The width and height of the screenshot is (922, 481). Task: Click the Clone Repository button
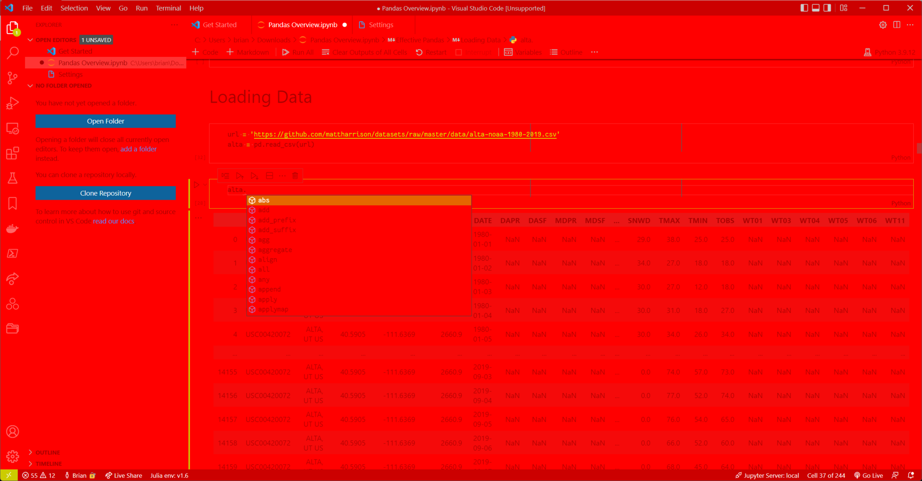(106, 193)
